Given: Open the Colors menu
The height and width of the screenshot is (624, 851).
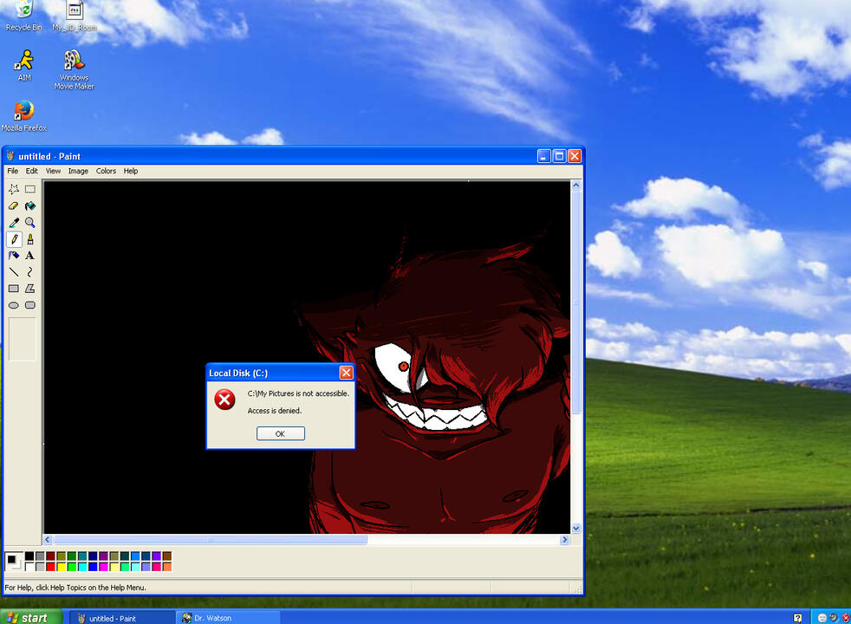Looking at the screenshot, I should pyautogui.click(x=106, y=171).
